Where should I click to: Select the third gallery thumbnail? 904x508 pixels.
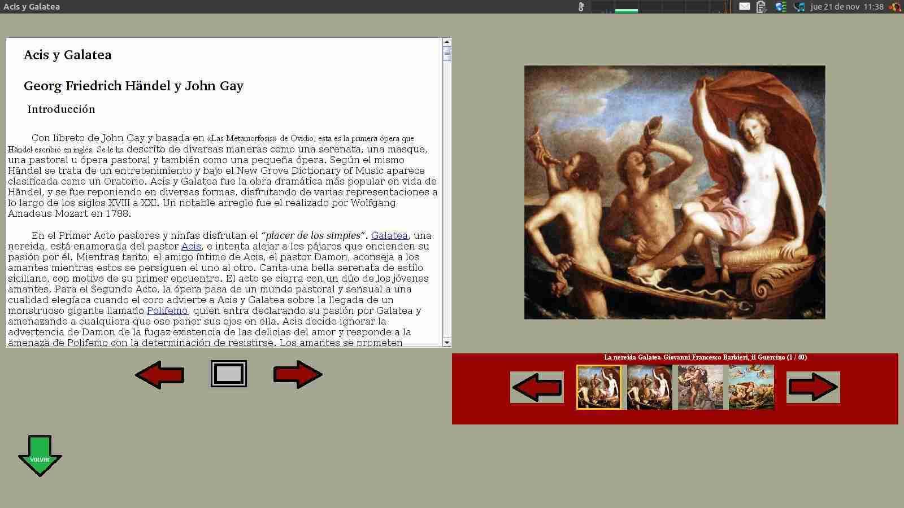coord(701,387)
